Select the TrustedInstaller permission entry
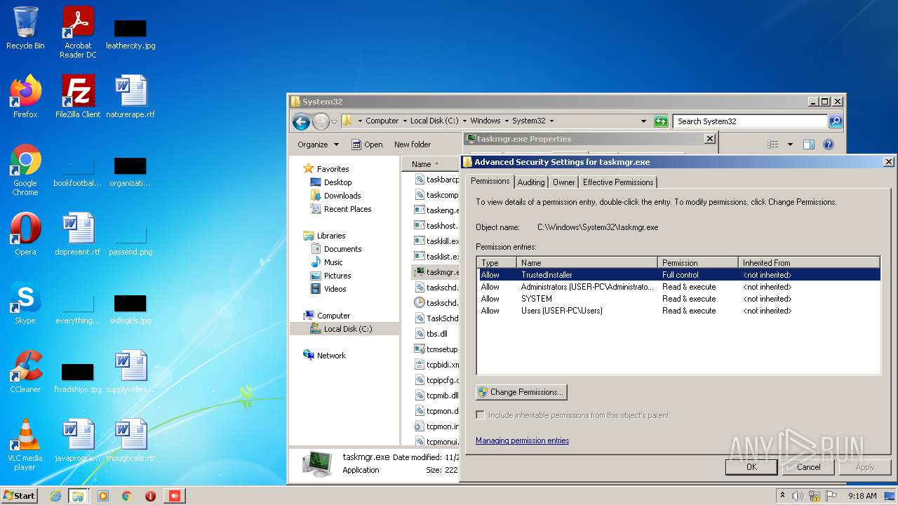The height and width of the screenshot is (505, 898). [678, 275]
